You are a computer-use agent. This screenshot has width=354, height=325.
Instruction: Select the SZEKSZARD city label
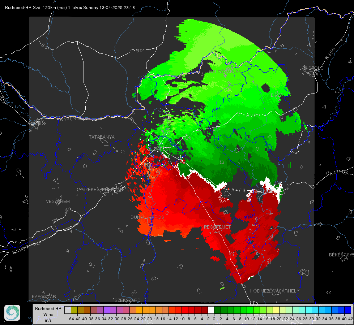point(128,300)
